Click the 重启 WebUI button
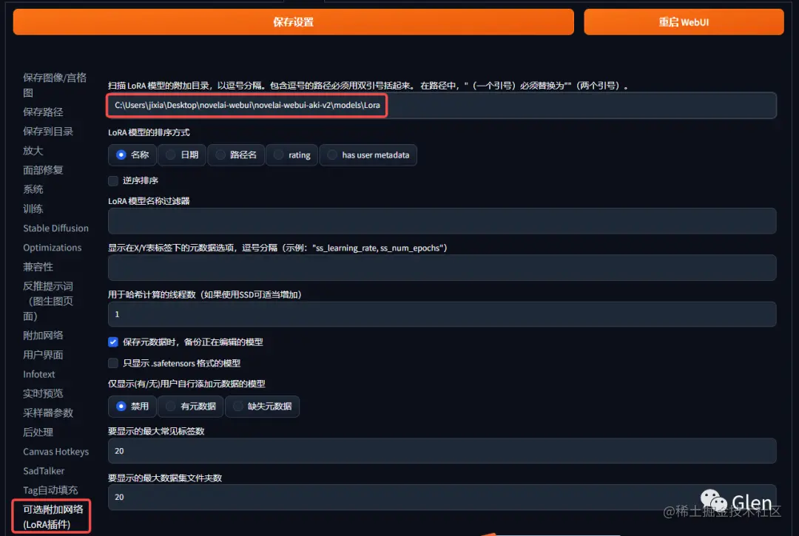 point(684,22)
